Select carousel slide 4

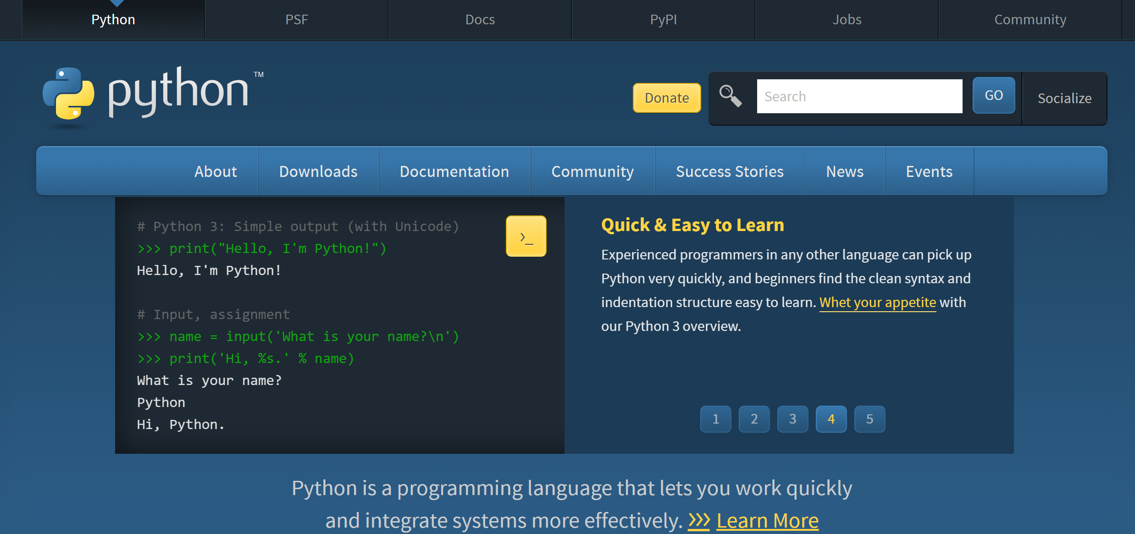coord(831,419)
